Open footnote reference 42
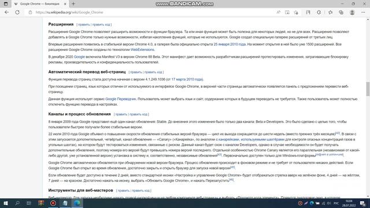 pyautogui.click(x=338, y=133)
